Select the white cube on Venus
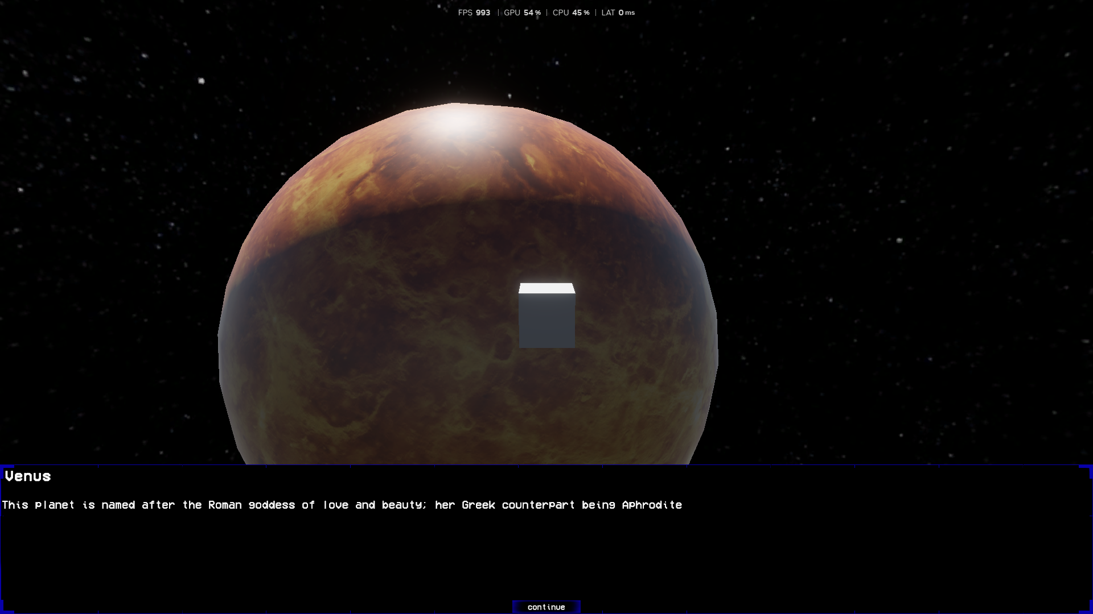 click(x=546, y=316)
